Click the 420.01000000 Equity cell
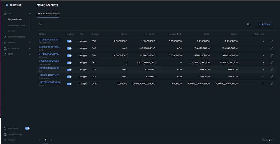The width and height of the screenshot is (280, 144). (x=202, y=55)
